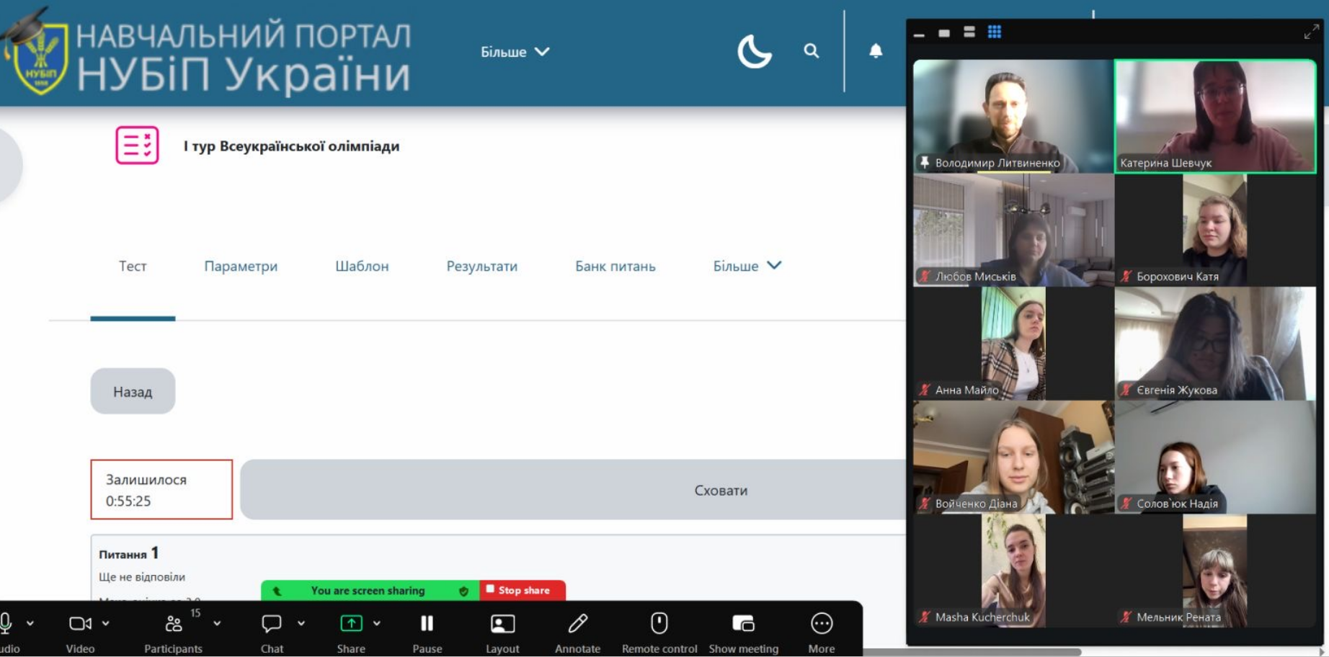This screenshot has height=657, width=1329.
Task: Expand Більше dropdown in portal header
Action: point(515,52)
